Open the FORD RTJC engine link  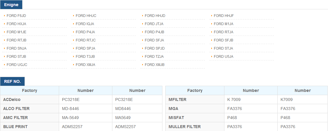[x=86, y=40]
